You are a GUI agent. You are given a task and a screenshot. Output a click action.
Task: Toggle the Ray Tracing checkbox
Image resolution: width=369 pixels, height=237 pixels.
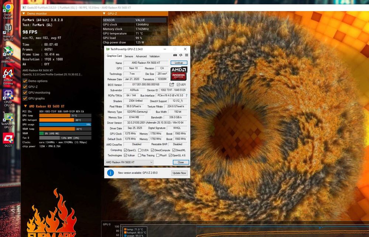pyautogui.click(x=139, y=156)
